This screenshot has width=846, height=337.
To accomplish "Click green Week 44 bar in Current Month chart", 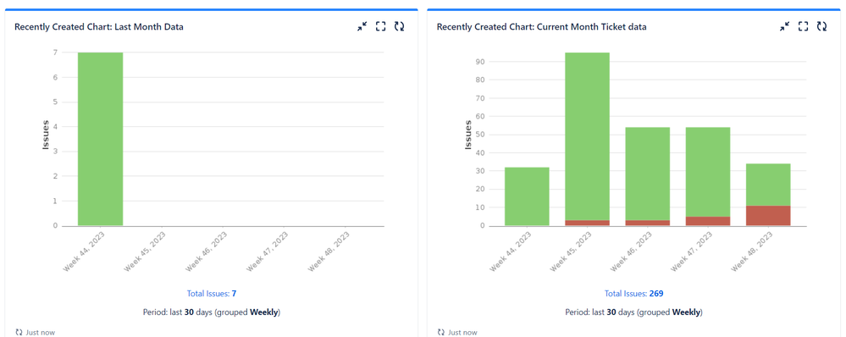I will 527,196.
